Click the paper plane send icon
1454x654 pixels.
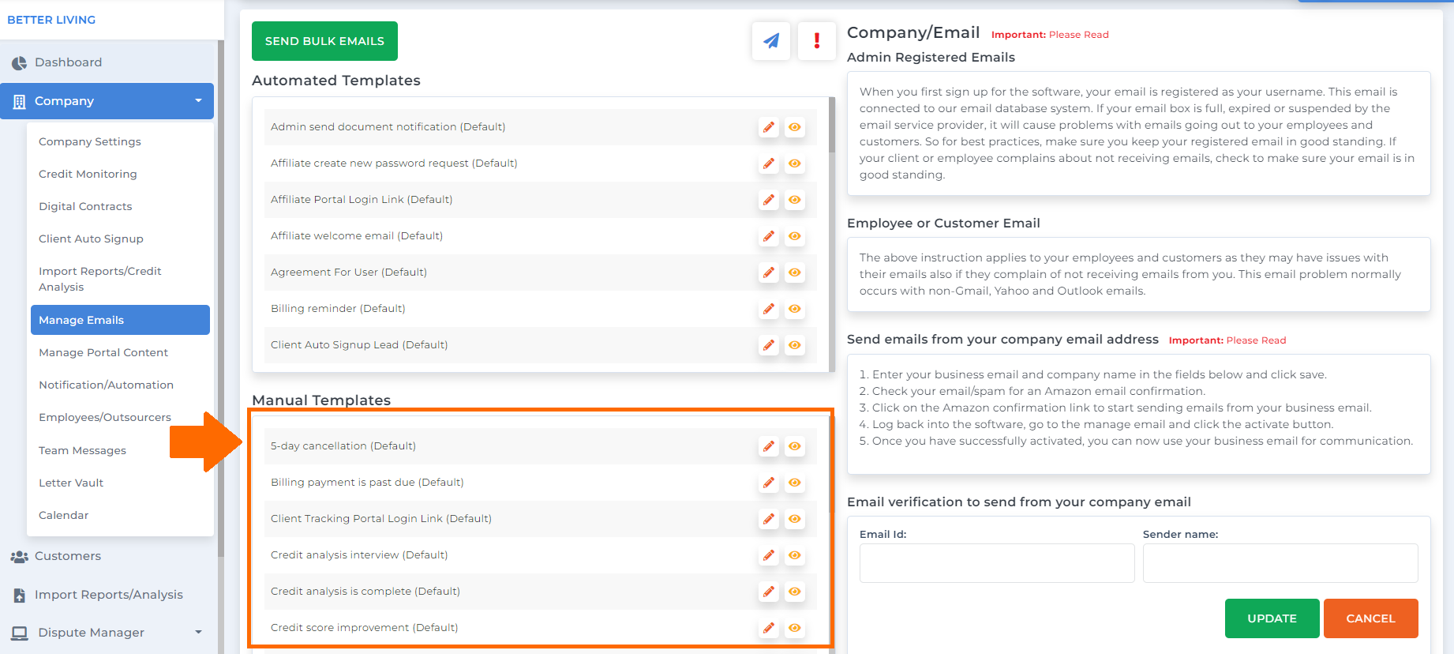(x=771, y=41)
